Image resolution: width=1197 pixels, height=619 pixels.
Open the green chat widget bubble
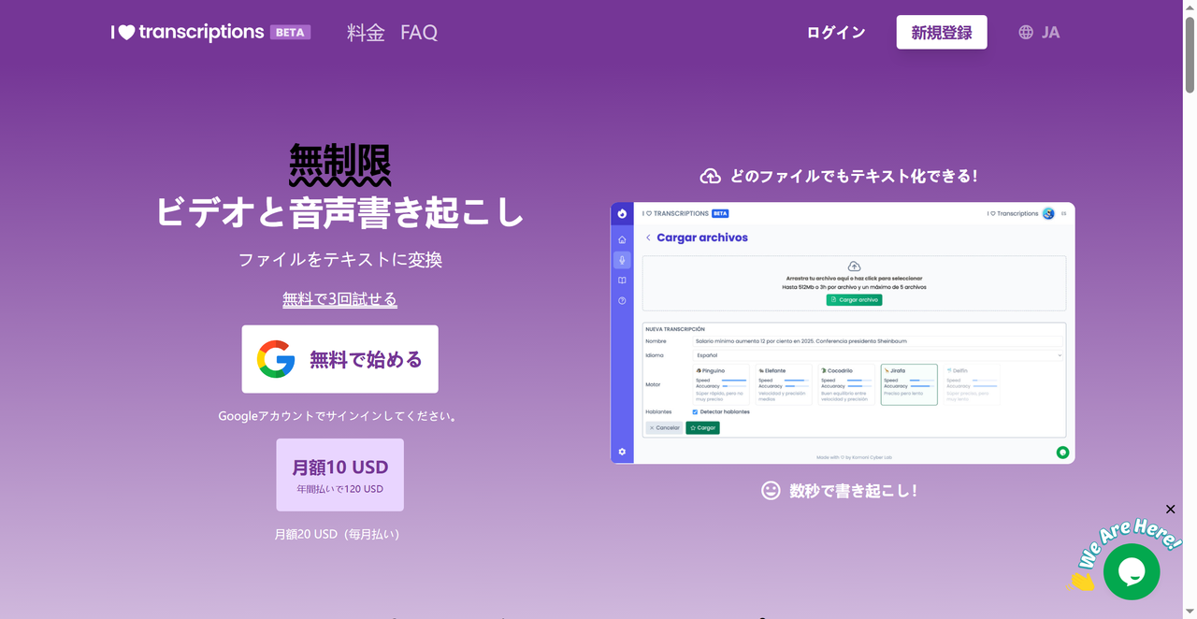click(x=1132, y=571)
